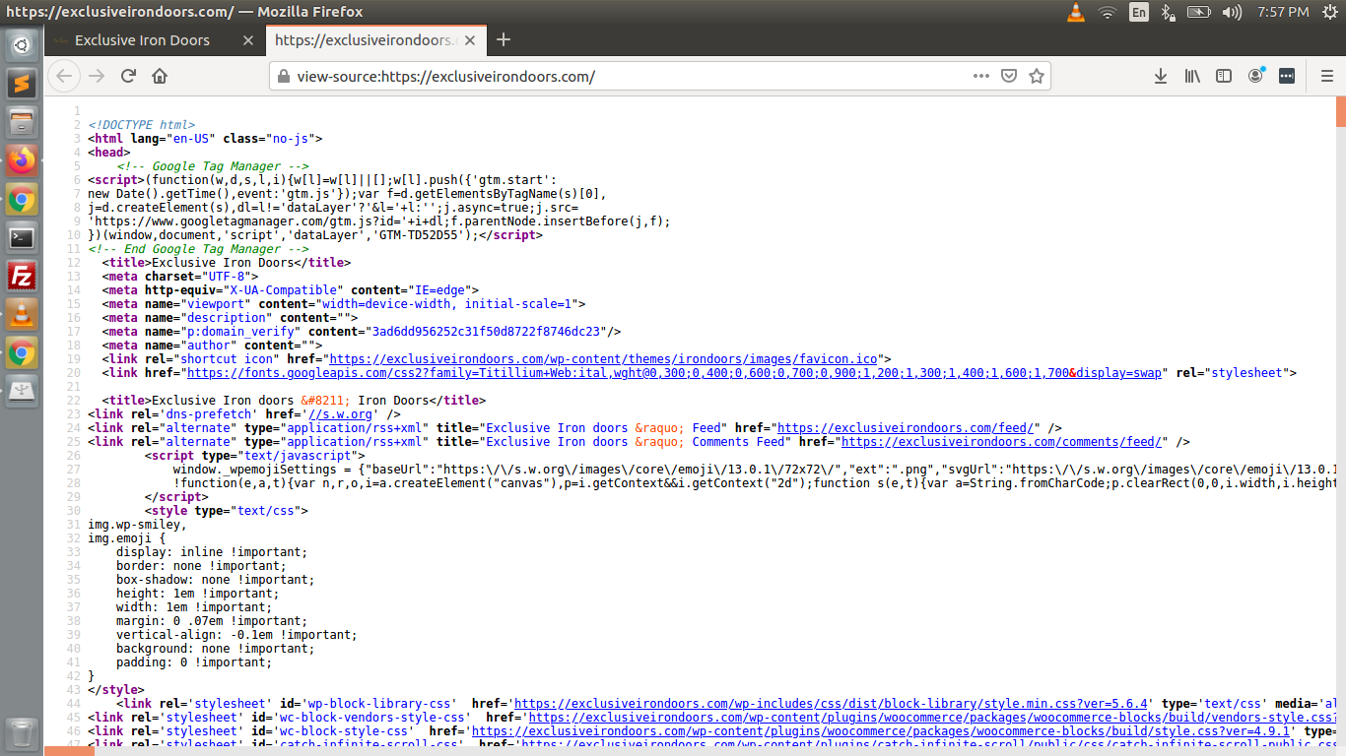Open the Downloads panel
This screenshot has width=1346, height=756.
click(1161, 76)
